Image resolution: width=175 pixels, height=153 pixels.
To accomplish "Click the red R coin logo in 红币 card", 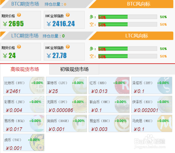I will click(122, 85).
